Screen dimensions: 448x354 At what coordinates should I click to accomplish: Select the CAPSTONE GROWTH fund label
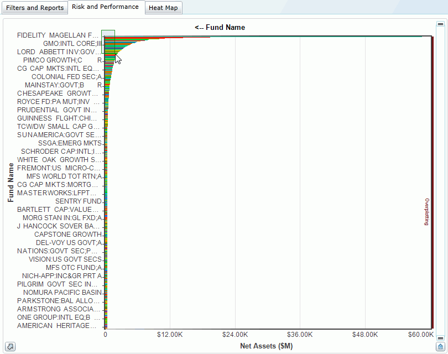68,234
